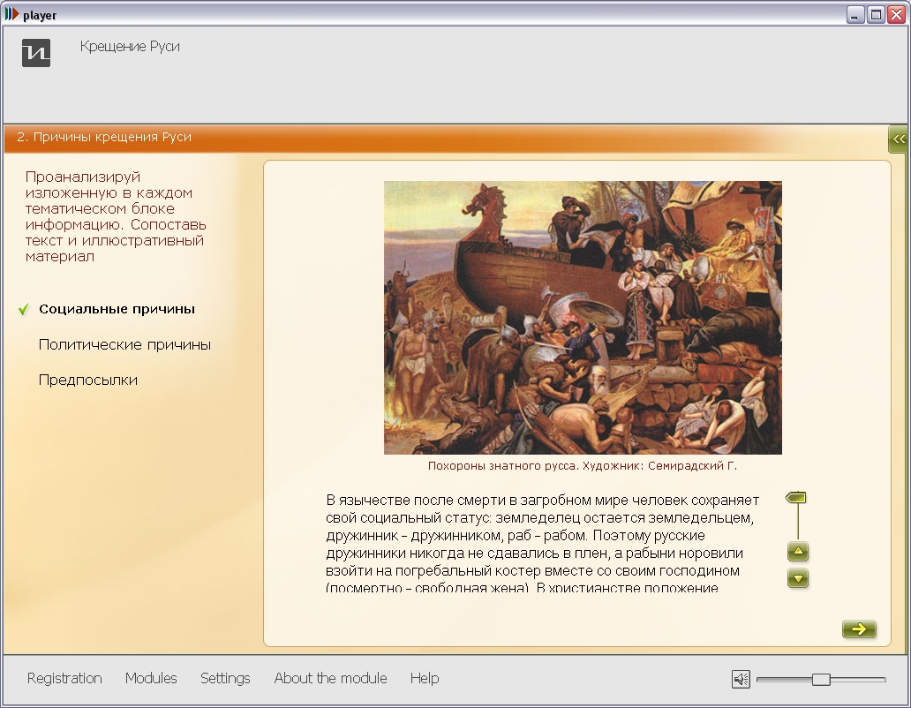Minimize the player window
Screen dimensions: 911x708
855,14
